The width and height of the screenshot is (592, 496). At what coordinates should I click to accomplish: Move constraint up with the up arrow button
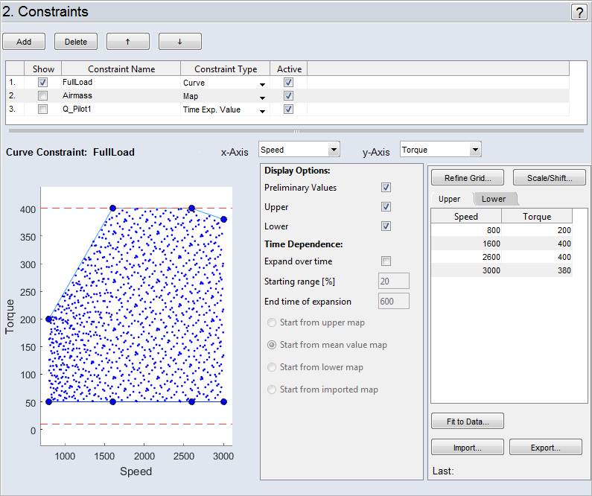(x=127, y=42)
